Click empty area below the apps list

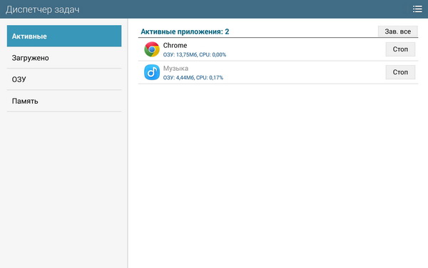pos(278,175)
